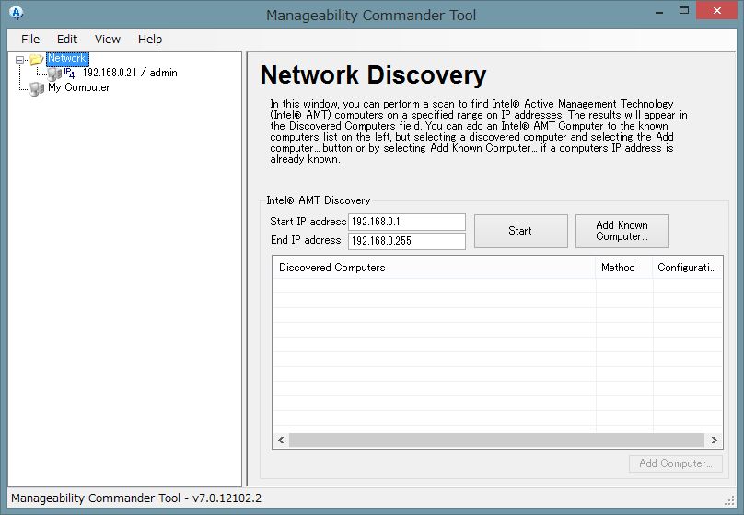Click the IP4 badge on the computer entry
This screenshot has width=744, height=515.
69,73
